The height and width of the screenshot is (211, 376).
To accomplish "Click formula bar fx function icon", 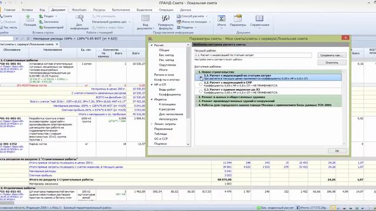I will pyautogui.click(x=28, y=39).
